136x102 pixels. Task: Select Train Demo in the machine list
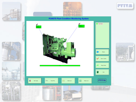pyautogui.click(x=100, y=24)
